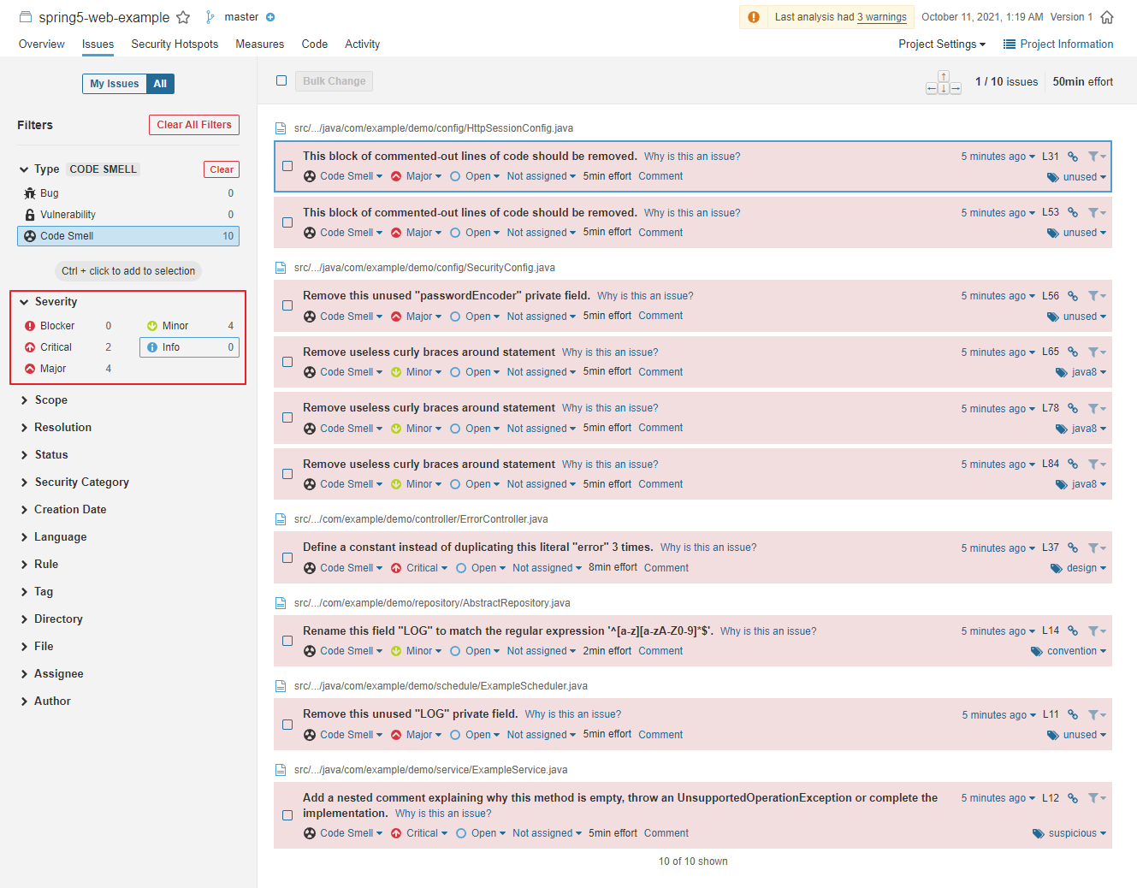The height and width of the screenshot is (888, 1137).
Task: Select checkbox for the "error" literal duplication issue
Action: pyautogui.click(x=287, y=558)
